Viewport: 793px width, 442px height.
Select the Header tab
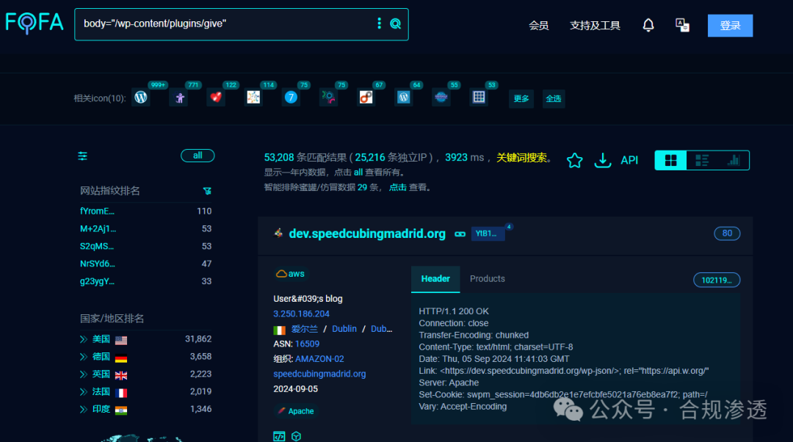click(435, 279)
